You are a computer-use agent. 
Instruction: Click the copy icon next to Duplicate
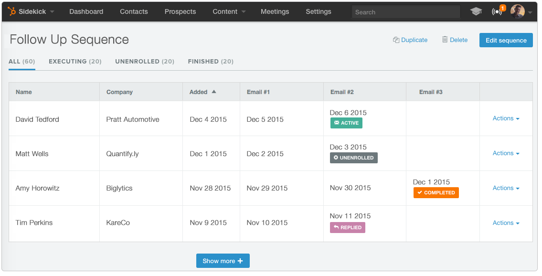395,40
